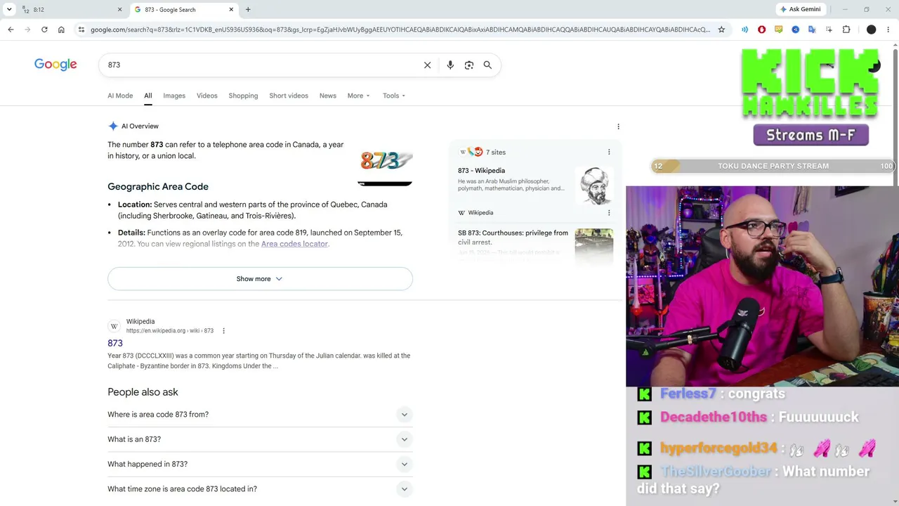This screenshot has width=899, height=506.
Task: Open options for the 7 sites card
Action: point(609,152)
